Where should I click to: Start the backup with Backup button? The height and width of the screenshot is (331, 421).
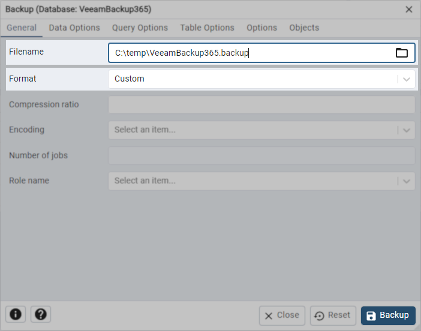(x=388, y=315)
